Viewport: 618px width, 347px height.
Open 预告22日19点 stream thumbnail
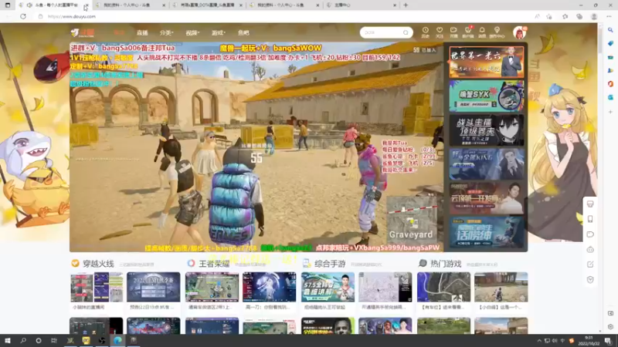tap(153, 287)
